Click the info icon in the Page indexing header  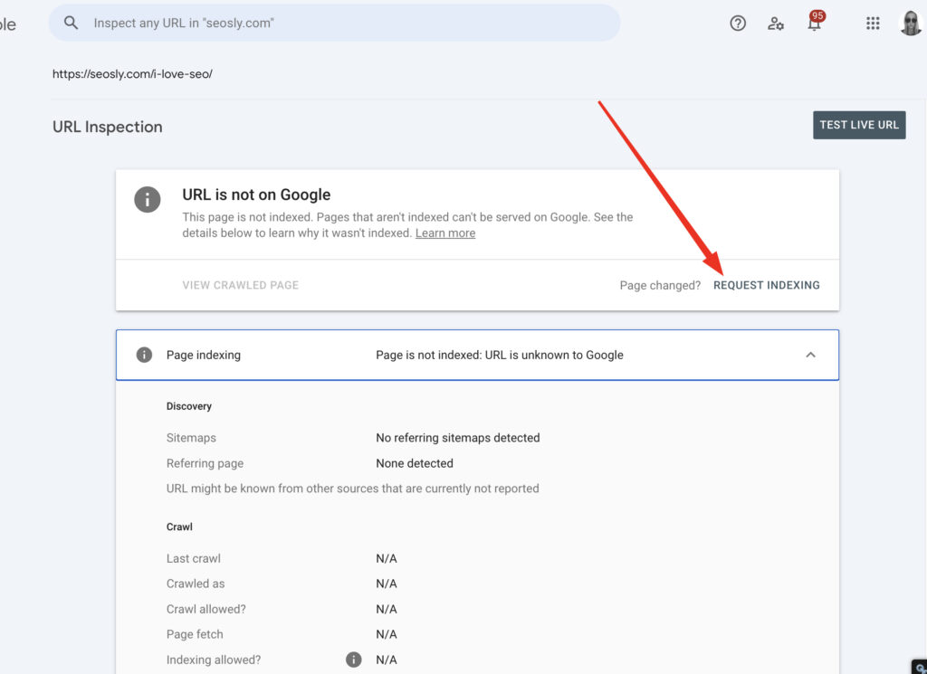[143, 355]
